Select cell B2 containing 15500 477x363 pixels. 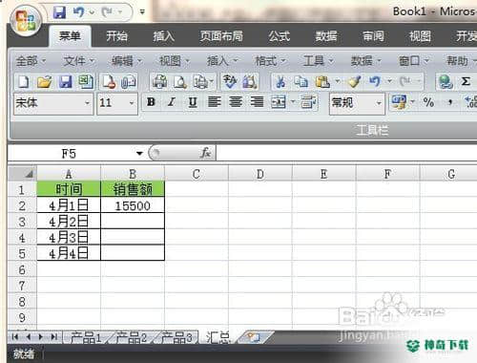(133, 205)
